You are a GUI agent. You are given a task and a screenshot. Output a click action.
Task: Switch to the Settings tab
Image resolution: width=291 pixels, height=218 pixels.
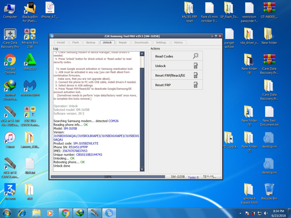161,43
